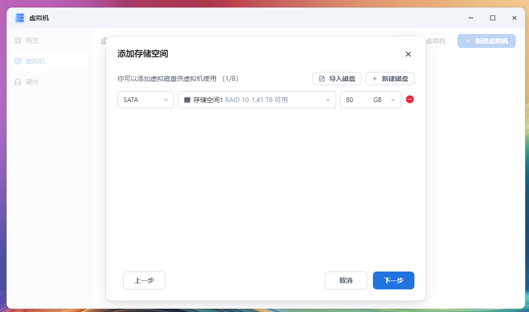Click the 添加存储空间 dialog title
Image resolution: width=529 pixels, height=312 pixels.
click(143, 54)
